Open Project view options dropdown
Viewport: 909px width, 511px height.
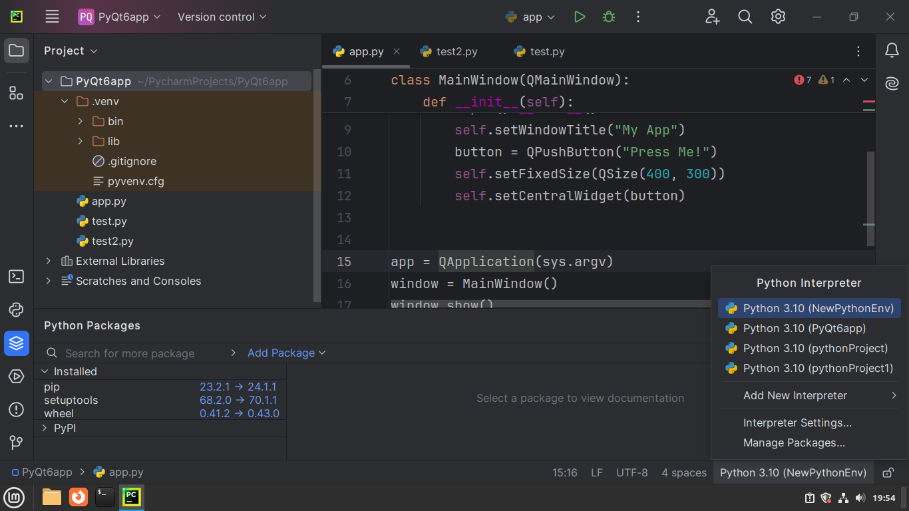point(94,51)
